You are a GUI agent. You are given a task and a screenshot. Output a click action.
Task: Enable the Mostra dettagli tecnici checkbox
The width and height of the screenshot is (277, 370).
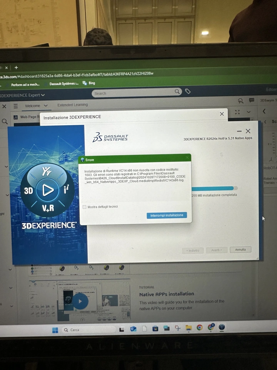85,207
